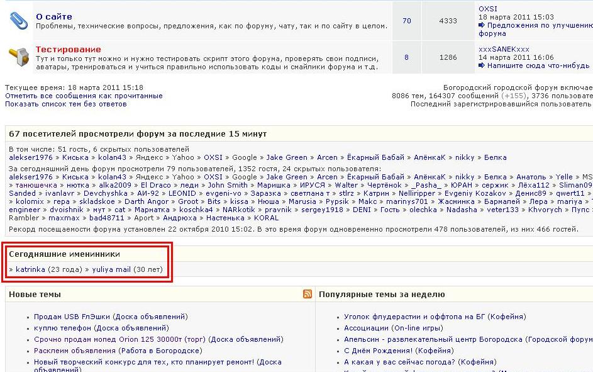Open the куплю телефон topic
This screenshot has height=372, width=593.
pyautogui.click(x=65, y=328)
